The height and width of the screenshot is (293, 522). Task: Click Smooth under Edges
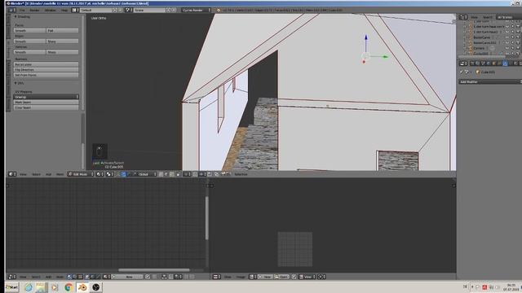[x=29, y=42]
